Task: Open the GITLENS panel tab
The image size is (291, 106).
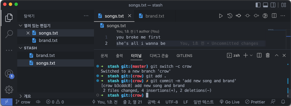Action: tap(184, 56)
